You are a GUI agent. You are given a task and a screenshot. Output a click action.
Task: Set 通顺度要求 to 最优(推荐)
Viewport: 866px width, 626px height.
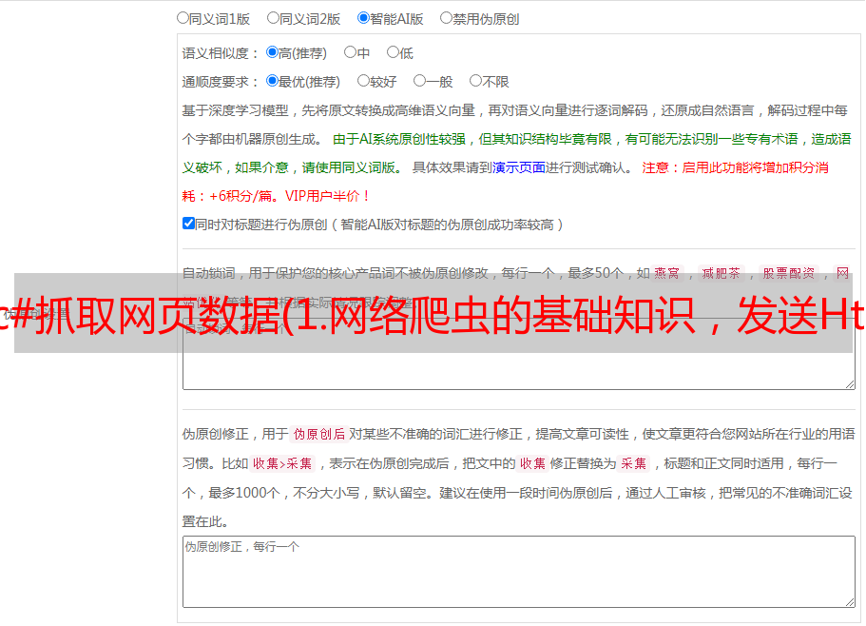coord(272,81)
